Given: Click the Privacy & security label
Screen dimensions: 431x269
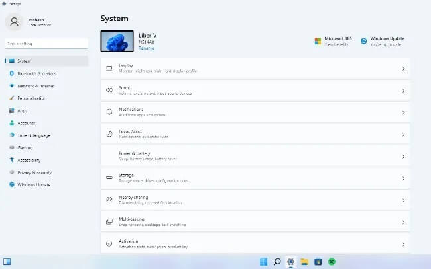Looking at the screenshot, I should coord(34,173).
